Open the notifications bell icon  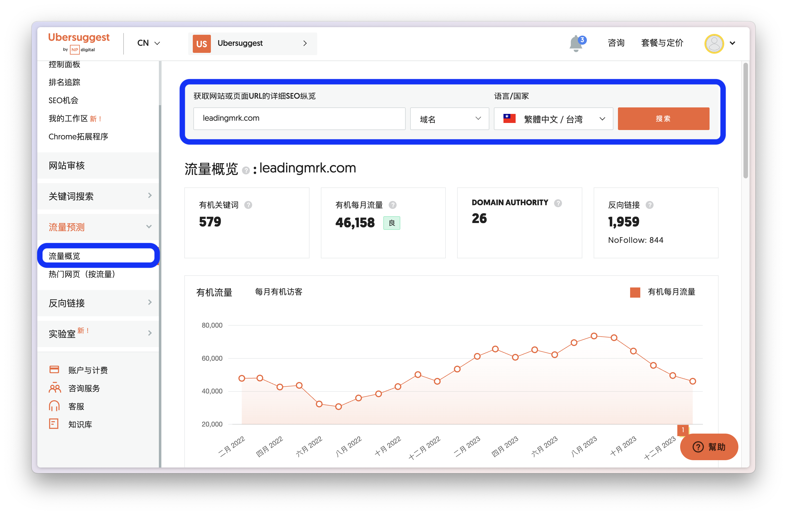pyautogui.click(x=576, y=43)
